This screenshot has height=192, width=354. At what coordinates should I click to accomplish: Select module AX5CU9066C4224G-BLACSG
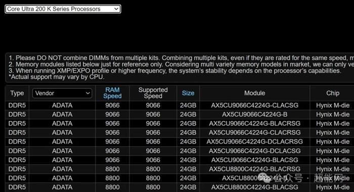[x=255, y=160]
